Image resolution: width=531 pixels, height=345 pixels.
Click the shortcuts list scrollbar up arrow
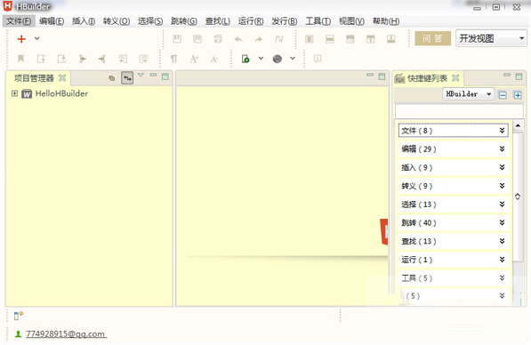[518, 125]
